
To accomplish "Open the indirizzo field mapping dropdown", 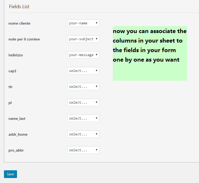I will tap(83, 55).
